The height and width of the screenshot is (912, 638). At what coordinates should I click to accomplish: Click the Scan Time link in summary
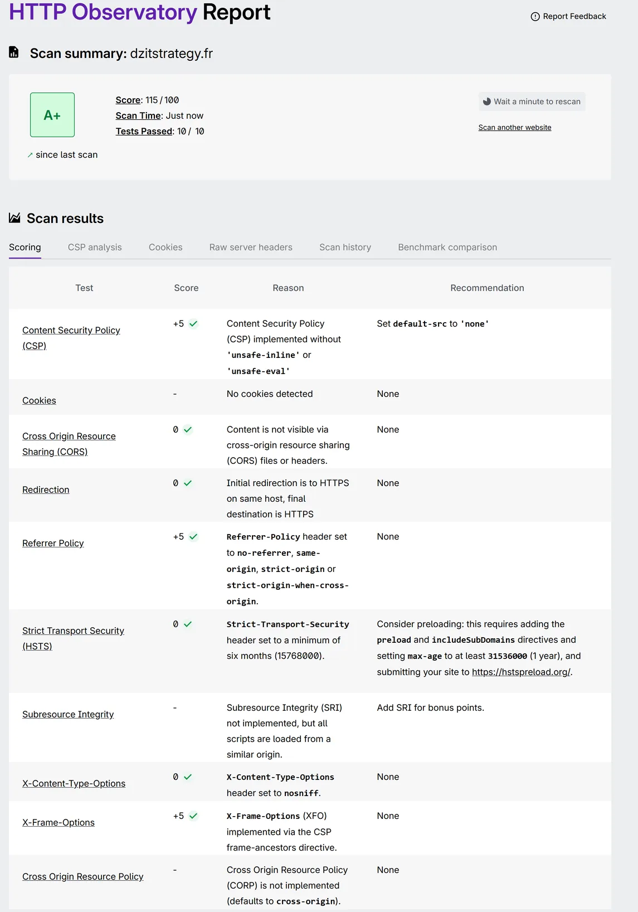(138, 116)
